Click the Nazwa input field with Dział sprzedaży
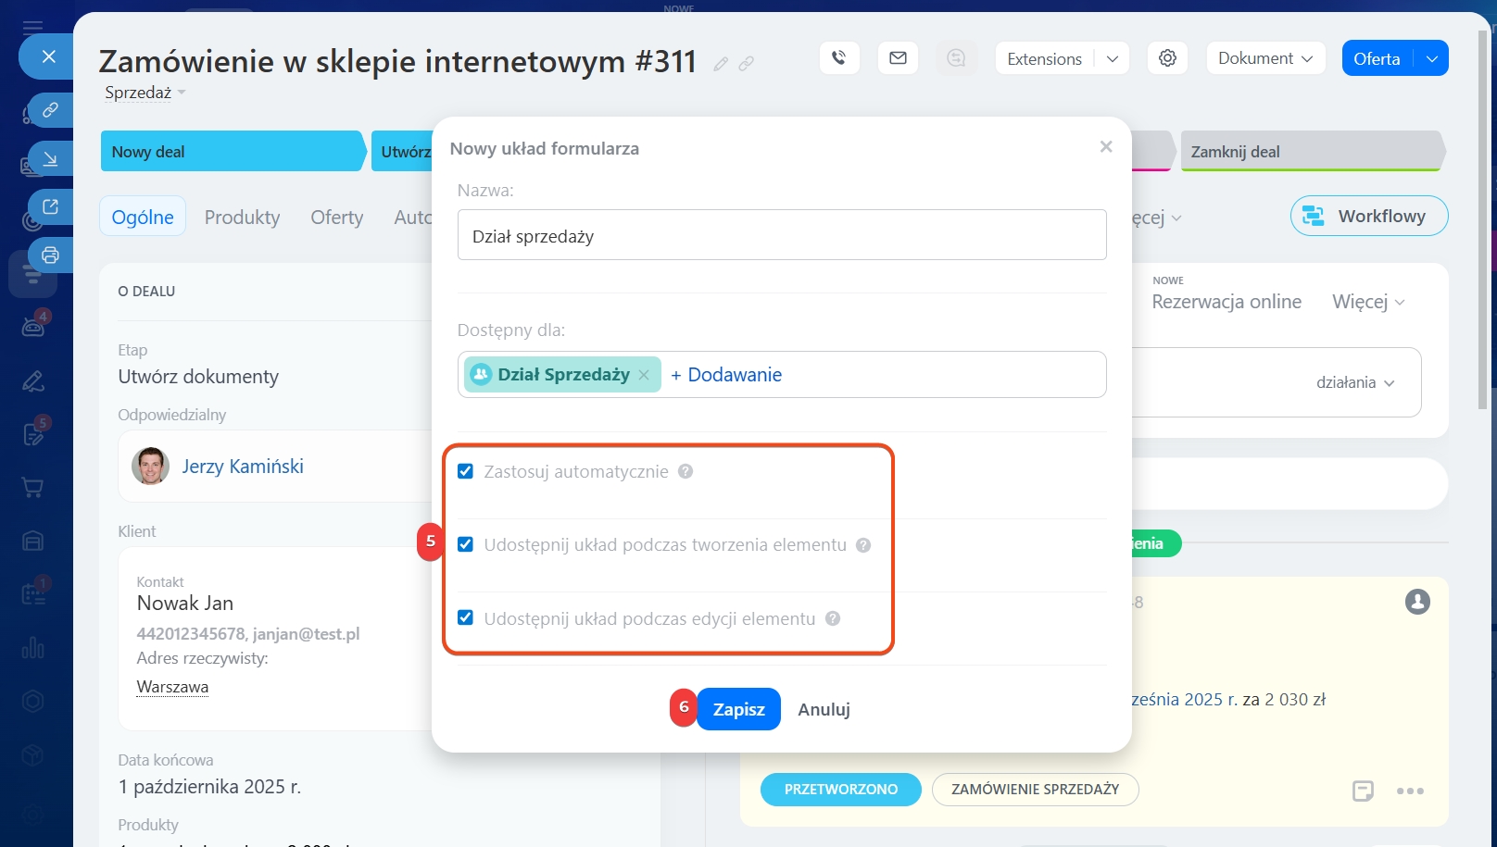The height and width of the screenshot is (847, 1497). [782, 235]
